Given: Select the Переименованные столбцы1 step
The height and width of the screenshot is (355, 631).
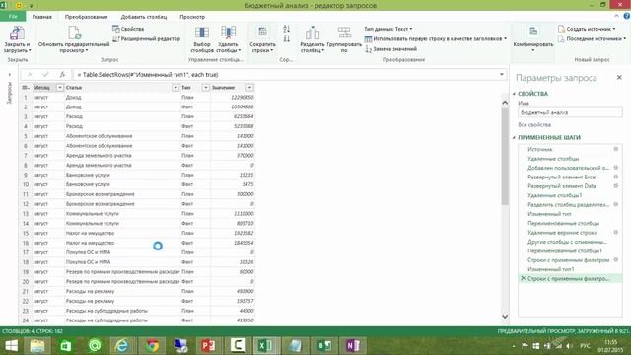Looking at the screenshot, I should tap(565, 250).
